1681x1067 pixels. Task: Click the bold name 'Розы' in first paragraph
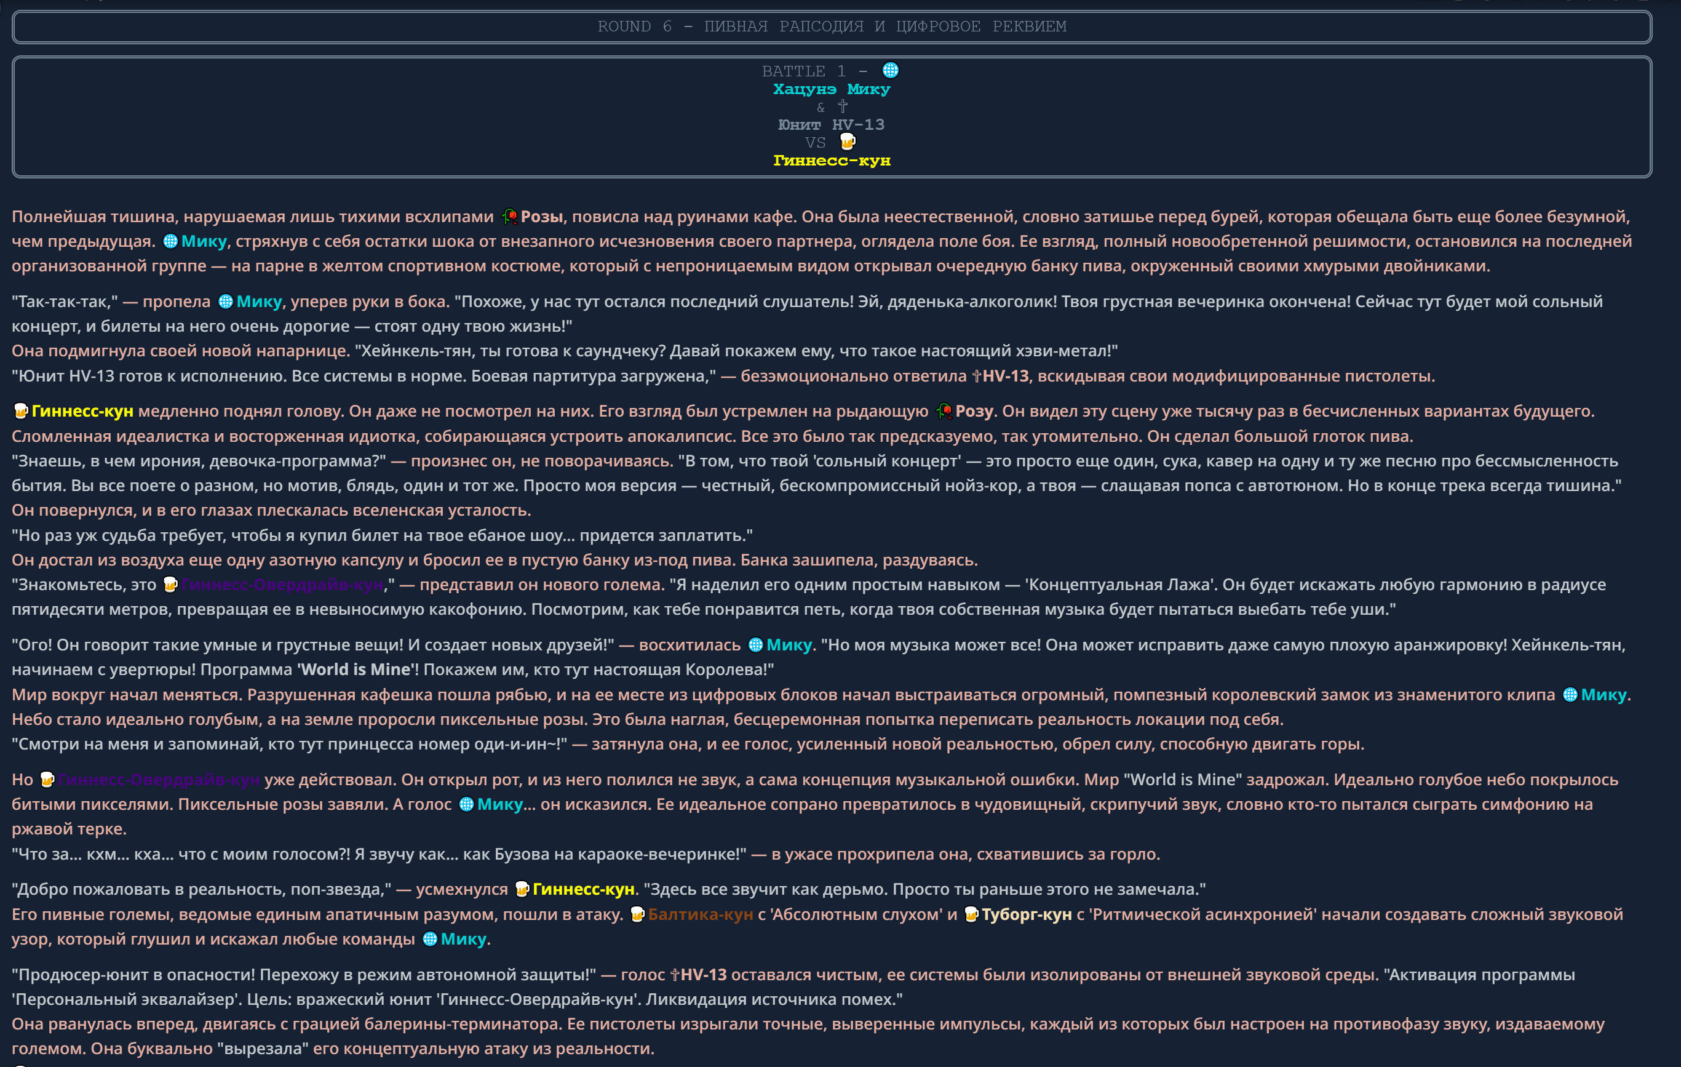(x=542, y=217)
